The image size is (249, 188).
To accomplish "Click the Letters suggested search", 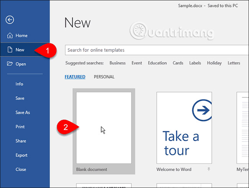I will (234, 63).
